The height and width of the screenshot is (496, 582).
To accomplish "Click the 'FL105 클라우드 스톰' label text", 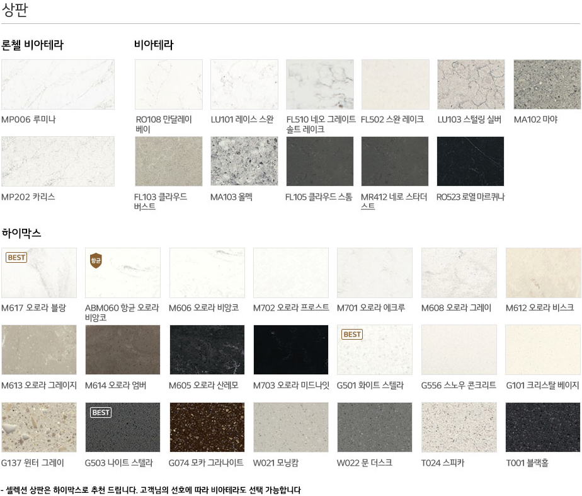I will click(319, 197).
